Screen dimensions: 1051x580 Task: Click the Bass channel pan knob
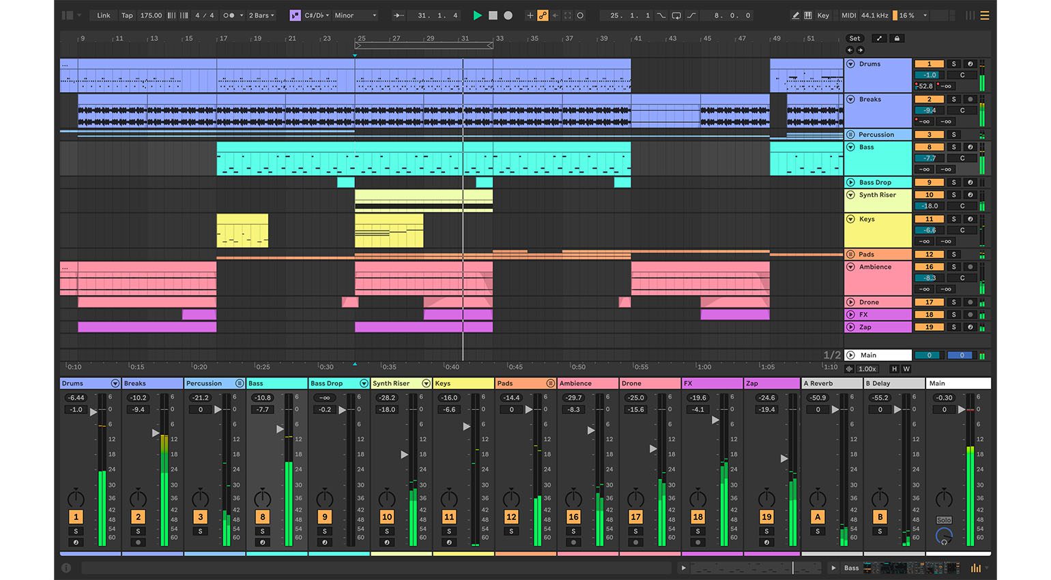pos(263,497)
